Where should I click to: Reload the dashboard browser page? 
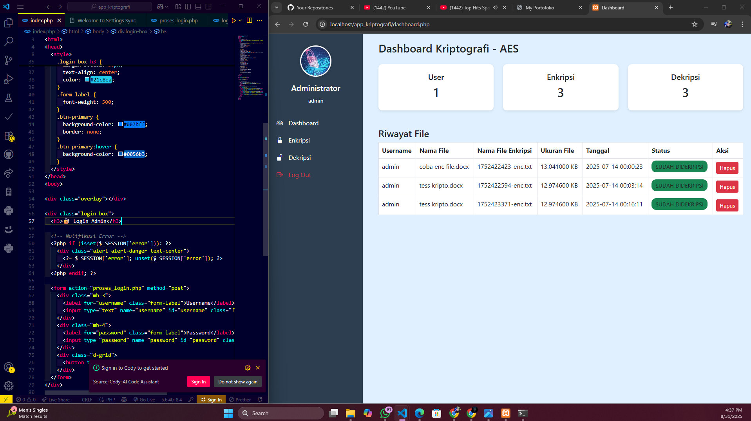pyautogui.click(x=306, y=24)
